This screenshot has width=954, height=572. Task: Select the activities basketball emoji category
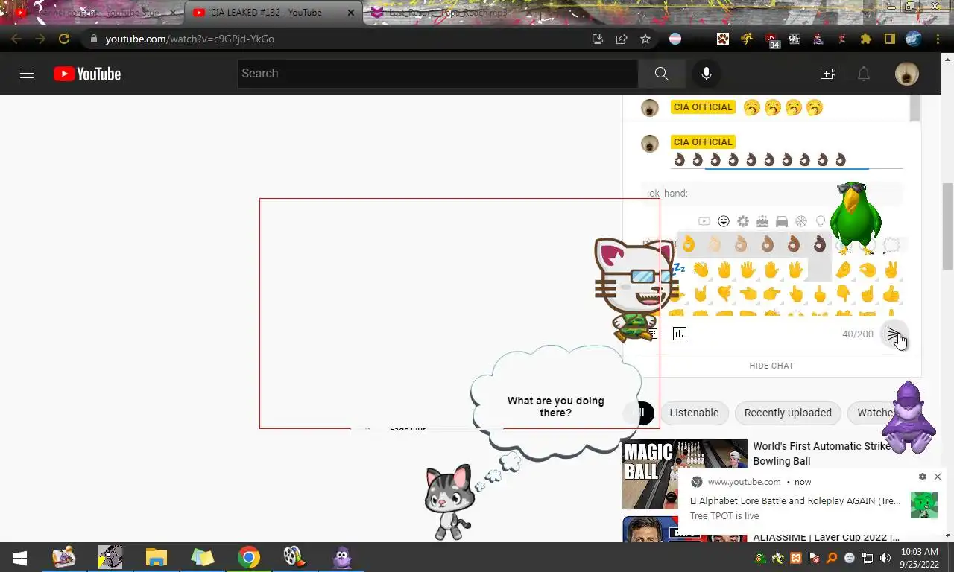coord(801,221)
